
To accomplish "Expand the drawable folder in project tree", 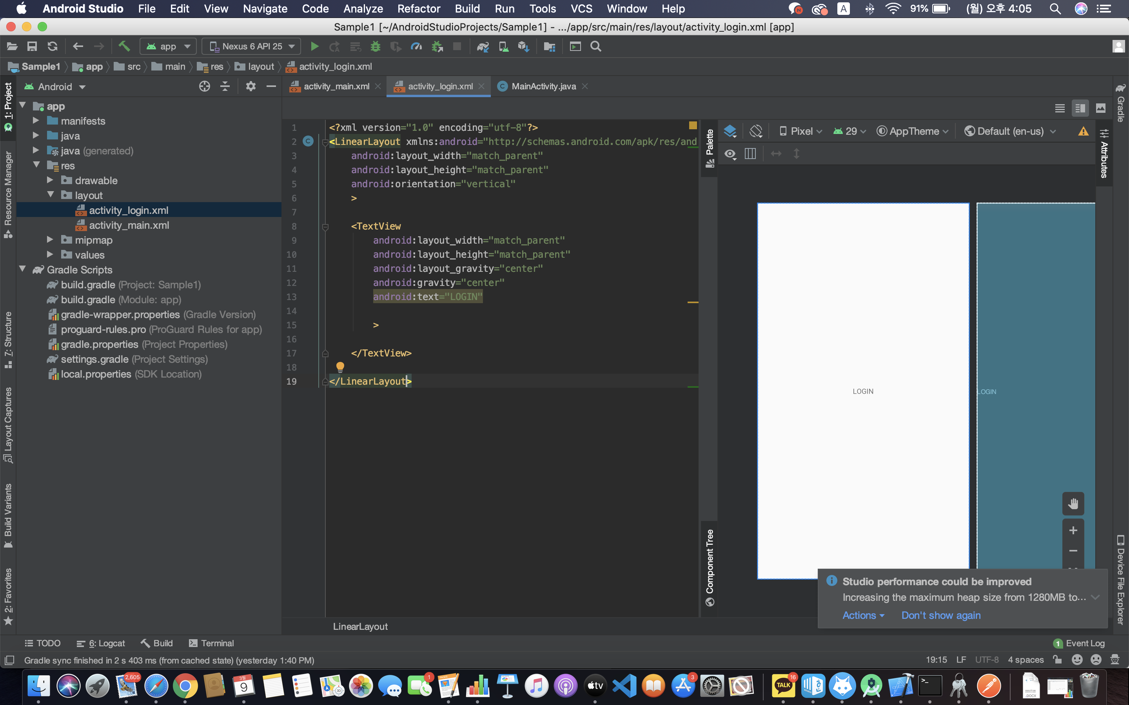I will 51,181.
